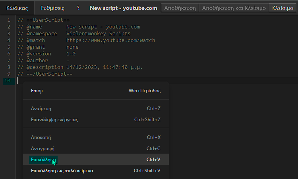Click the New script - youtube.com title
298x179 pixels.
tap(124, 8)
